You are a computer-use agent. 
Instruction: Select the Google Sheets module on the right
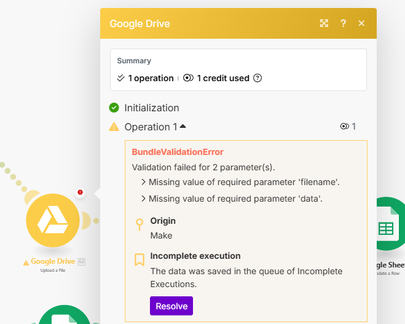pyautogui.click(x=390, y=224)
